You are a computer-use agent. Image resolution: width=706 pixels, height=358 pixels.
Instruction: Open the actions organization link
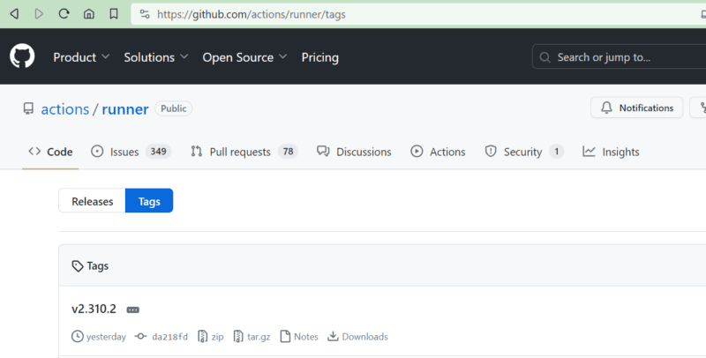point(64,108)
